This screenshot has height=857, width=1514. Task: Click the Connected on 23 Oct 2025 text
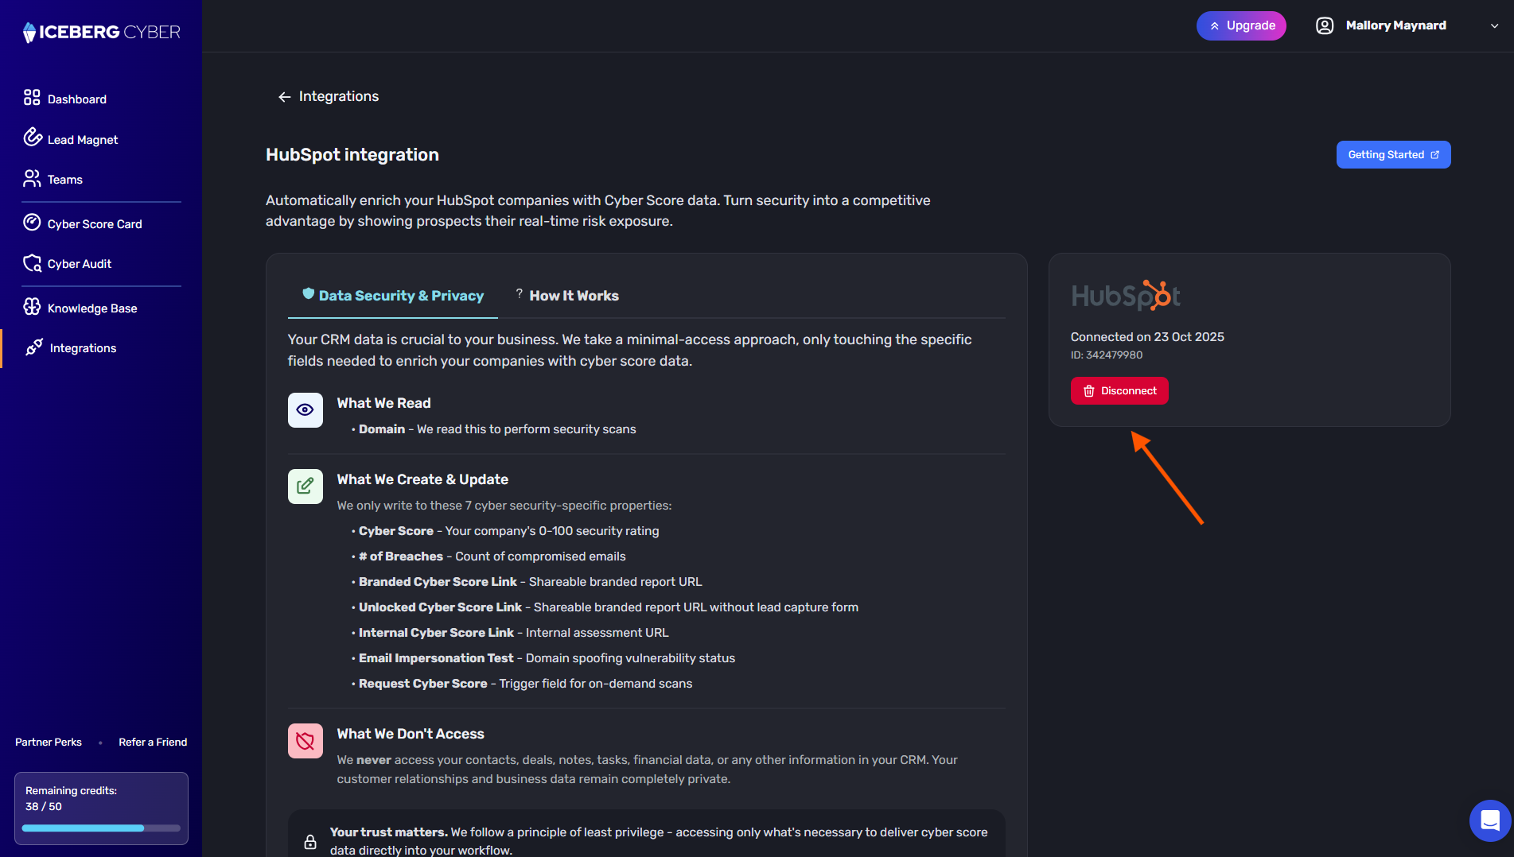(x=1147, y=336)
